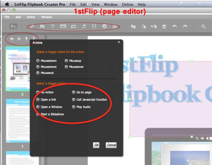Click the link tool icon in toolbar

pyautogui.click(x=32, y=26)
